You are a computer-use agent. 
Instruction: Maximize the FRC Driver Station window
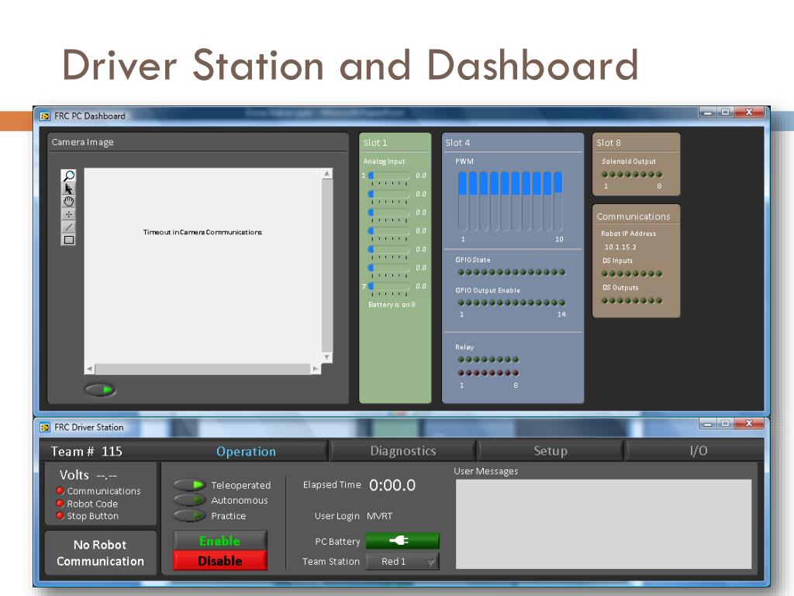[725, 423]
